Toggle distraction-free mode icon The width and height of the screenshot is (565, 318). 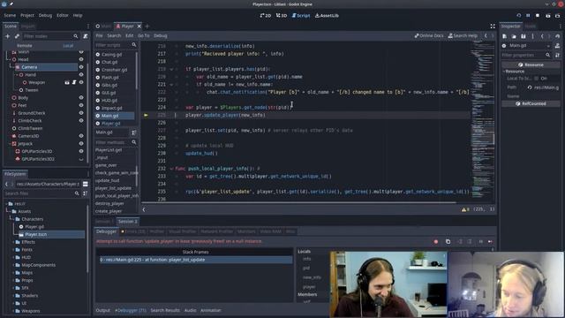point(493,26)
